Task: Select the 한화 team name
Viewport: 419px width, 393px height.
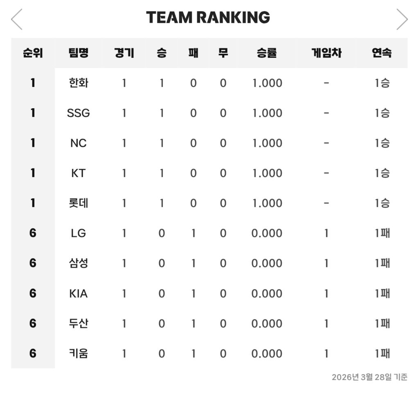Action: pyautogui.click(x=79, y=83)
